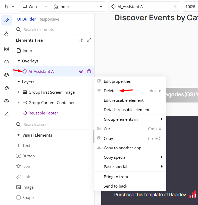
Task: Toggle Elements Tree header eye icon
Action: 81,40
